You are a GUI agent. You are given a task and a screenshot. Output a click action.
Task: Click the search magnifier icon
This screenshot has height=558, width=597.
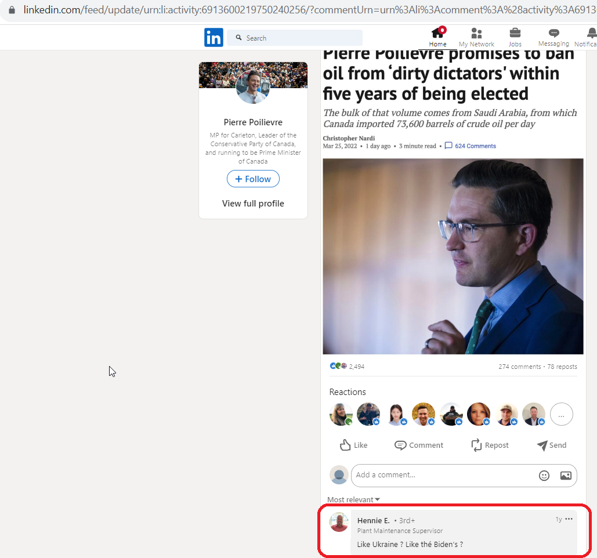238,38
